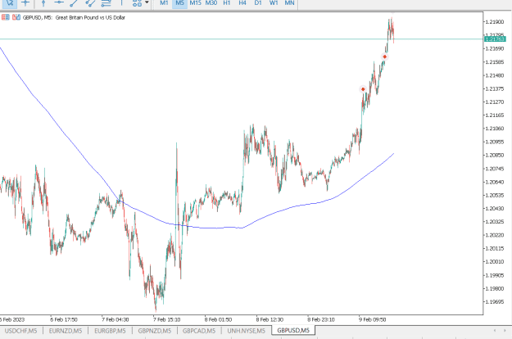This screenshot has height=339, width=512.
Task: Switch chart to MN timeframe
Action: pyautogui.click(x=289, y=3)
